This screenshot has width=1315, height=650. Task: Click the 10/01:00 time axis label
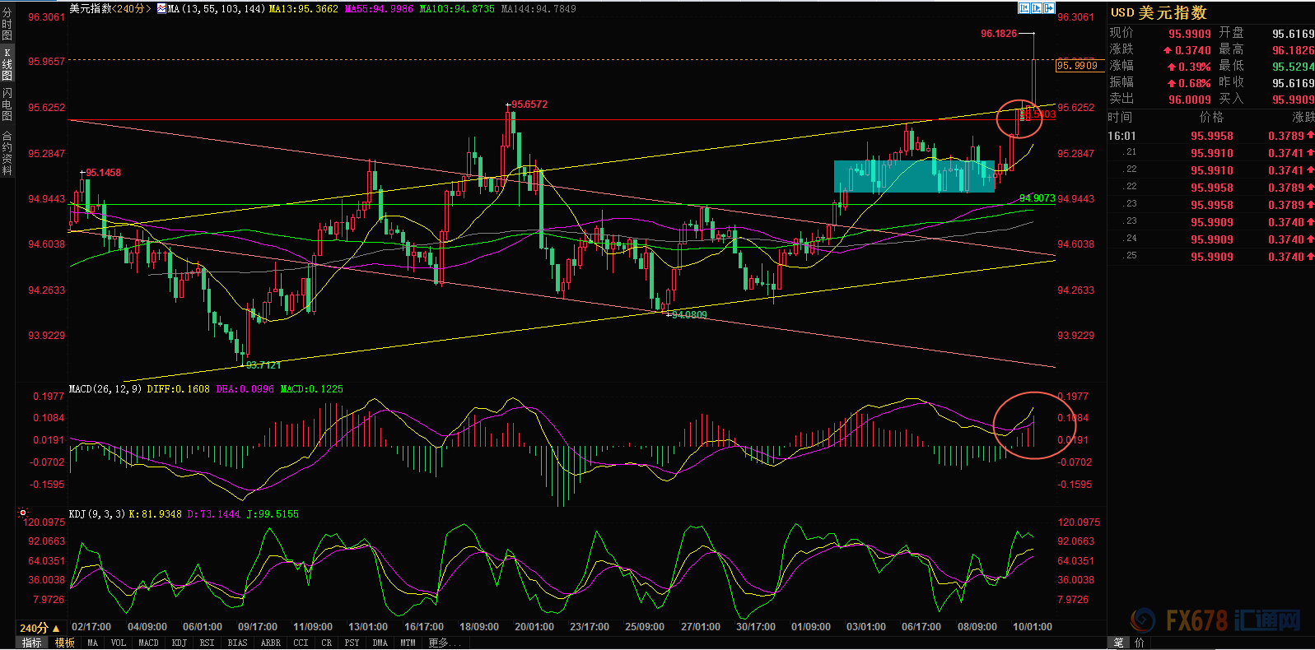1032,627
